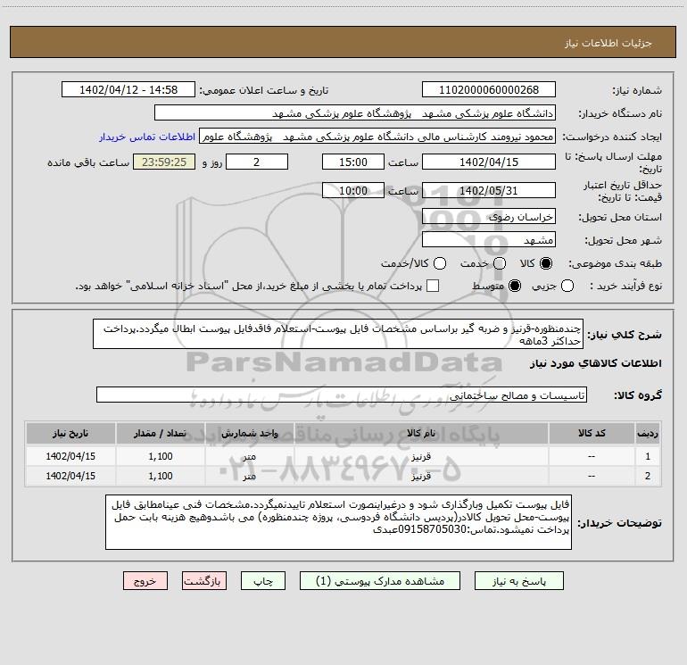Click date 1402/04/15 in table row 1

coord(70,456)
